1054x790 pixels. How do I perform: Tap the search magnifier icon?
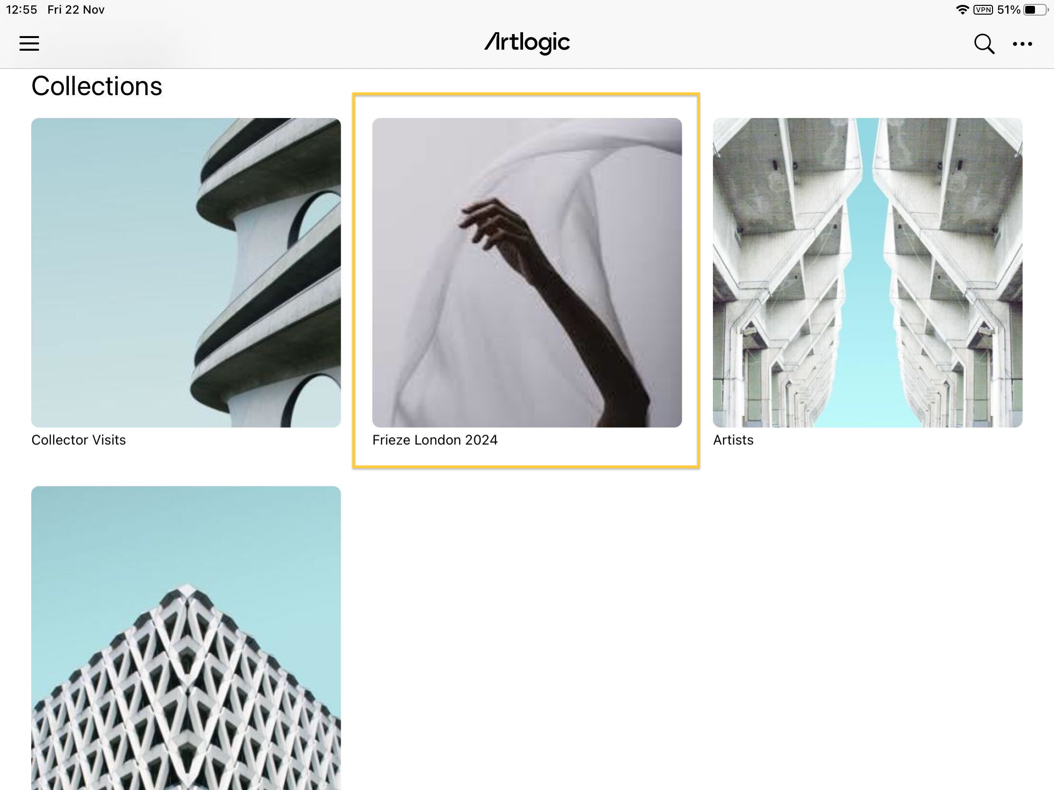click(984, 43)
